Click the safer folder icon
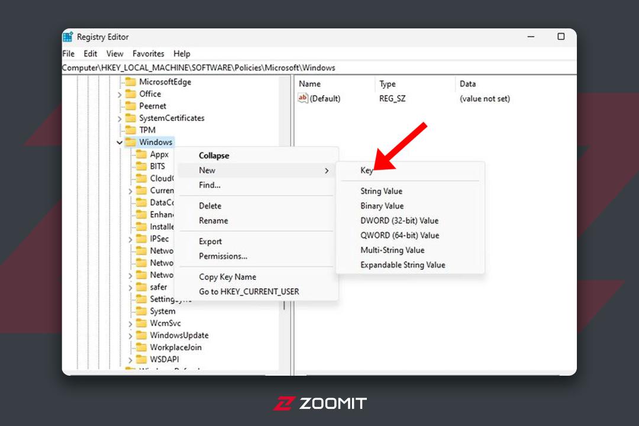 [x=141, y=286]
